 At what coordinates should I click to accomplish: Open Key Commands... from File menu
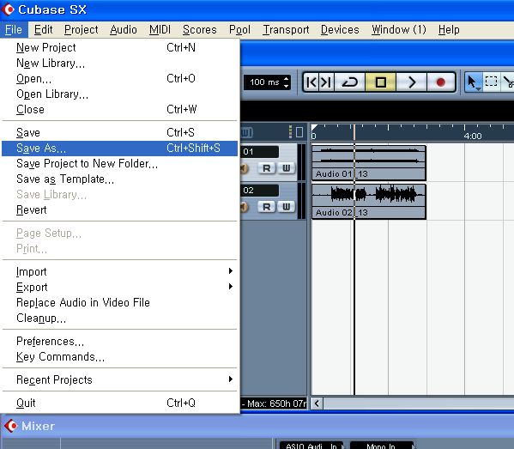tap(119, 357)
